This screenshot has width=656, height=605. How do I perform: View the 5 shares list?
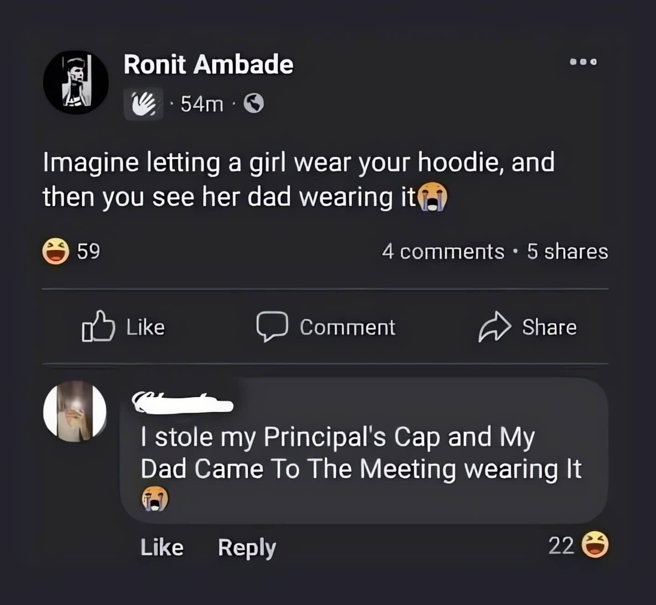567,252
